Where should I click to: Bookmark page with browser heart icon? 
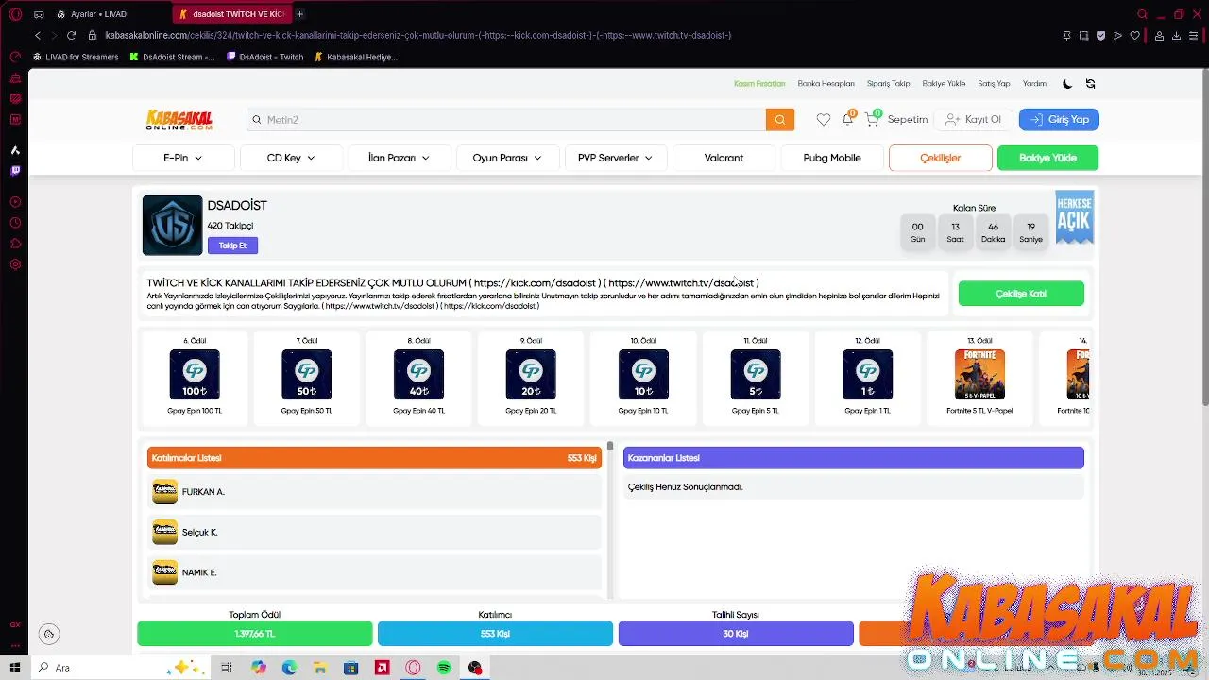[x=1134, y=35]
